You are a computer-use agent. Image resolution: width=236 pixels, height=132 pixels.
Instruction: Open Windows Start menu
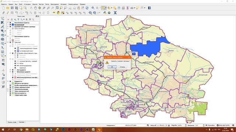(3, 129)
